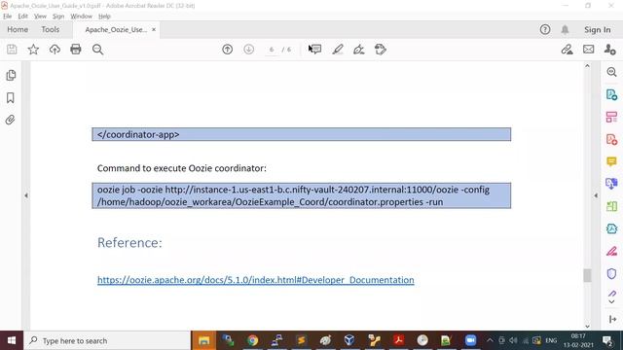The width and height of the screenshot is (623, 350).
Task: Close the Apache_Oozie_Use... document tab
Action: [154, 30]
